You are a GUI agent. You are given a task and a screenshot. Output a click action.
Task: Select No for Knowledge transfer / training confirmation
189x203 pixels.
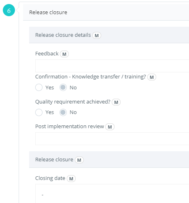click(x=63, y=87)
